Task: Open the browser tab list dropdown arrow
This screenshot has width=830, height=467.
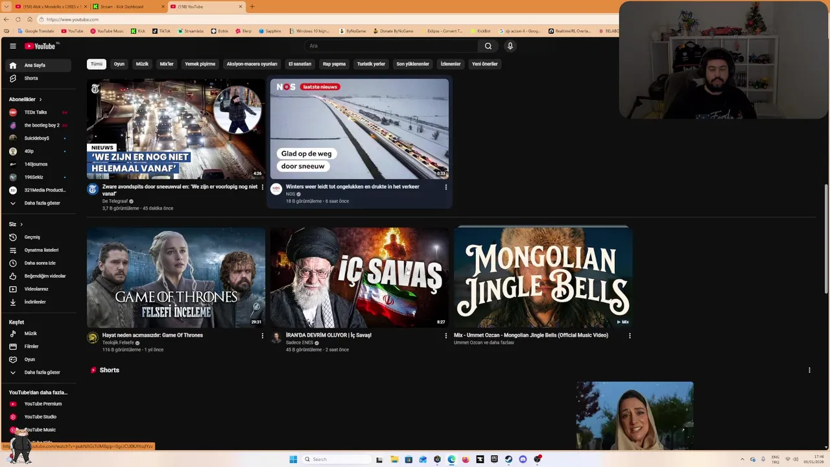Action: coord(6,6)
